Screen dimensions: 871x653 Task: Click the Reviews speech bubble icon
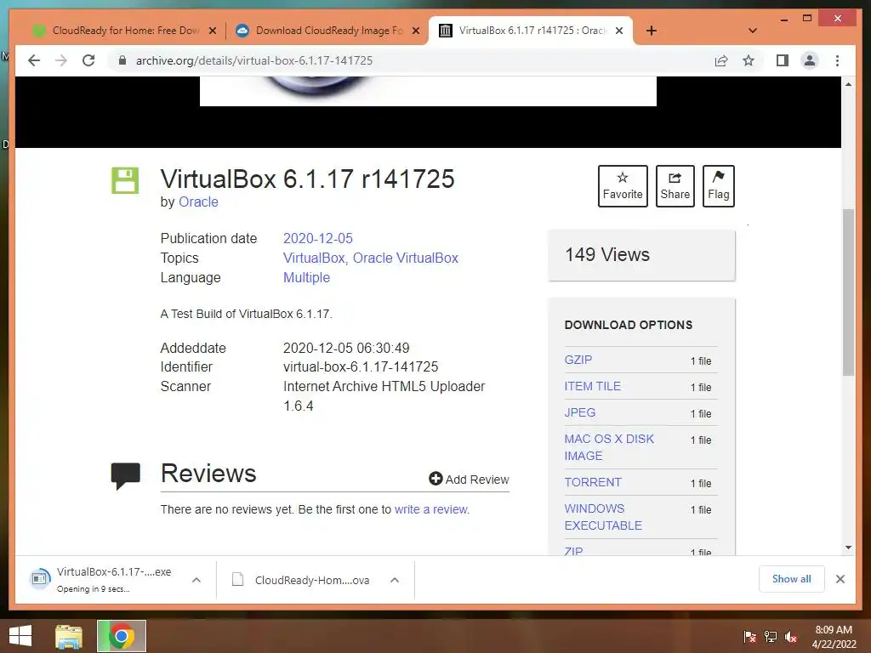(x=126, y=476)
